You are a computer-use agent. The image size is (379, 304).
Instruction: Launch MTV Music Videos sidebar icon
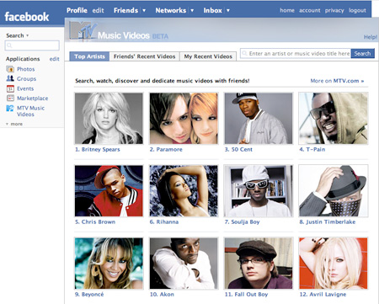10,108
